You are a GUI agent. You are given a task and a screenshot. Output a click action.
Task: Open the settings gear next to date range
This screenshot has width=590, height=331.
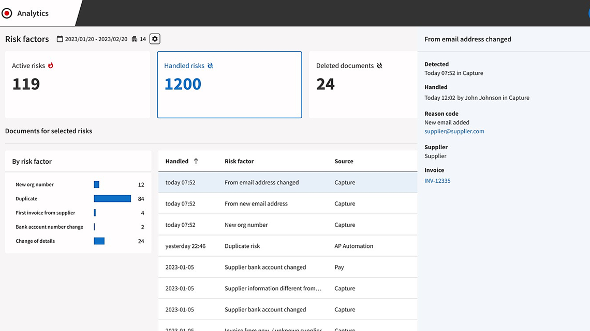click(155, 39)
